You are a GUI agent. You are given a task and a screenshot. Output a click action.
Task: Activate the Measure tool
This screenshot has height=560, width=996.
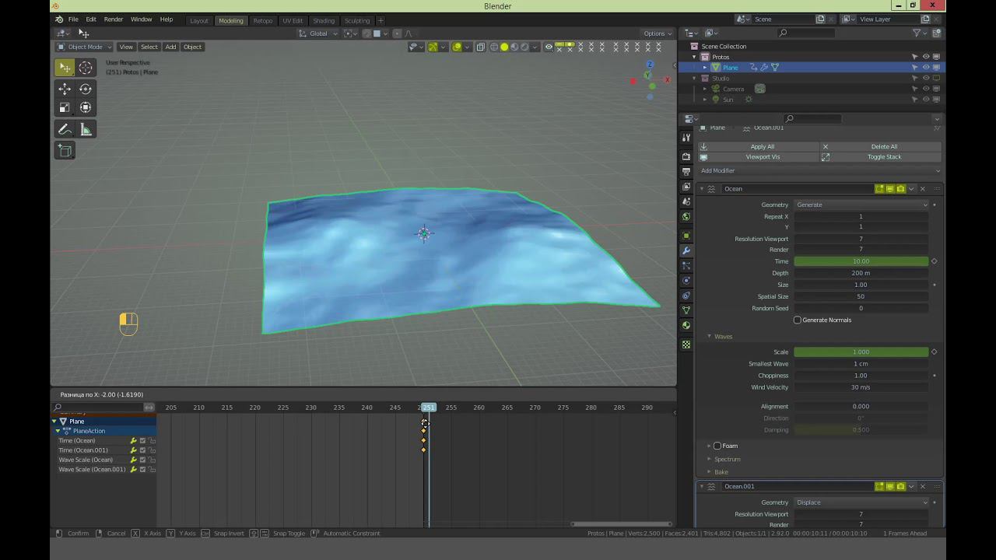click(86, 130)
